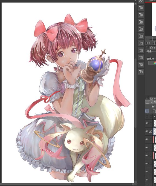Open material folder icon with panel layout
This screenshot has height=186, width=156.
tap(141, 36)
